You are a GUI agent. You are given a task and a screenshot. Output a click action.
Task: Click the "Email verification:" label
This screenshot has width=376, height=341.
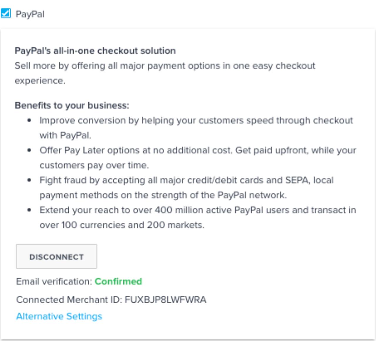(x=54, y=281)
